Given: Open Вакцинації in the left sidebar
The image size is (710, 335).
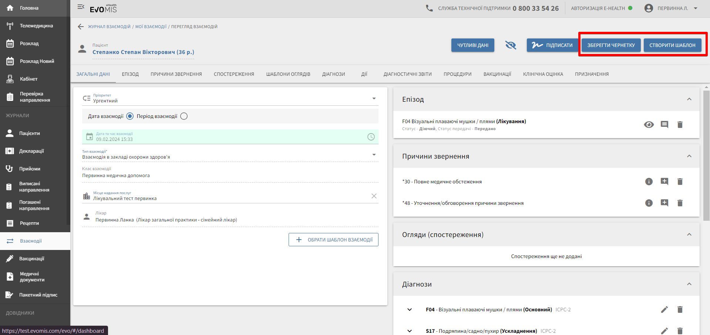Looking at the screenshot, I should (32, 258).
